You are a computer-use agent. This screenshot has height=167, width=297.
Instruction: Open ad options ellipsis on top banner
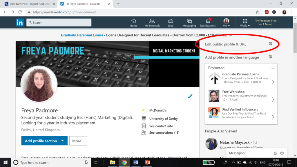point(230,35)
